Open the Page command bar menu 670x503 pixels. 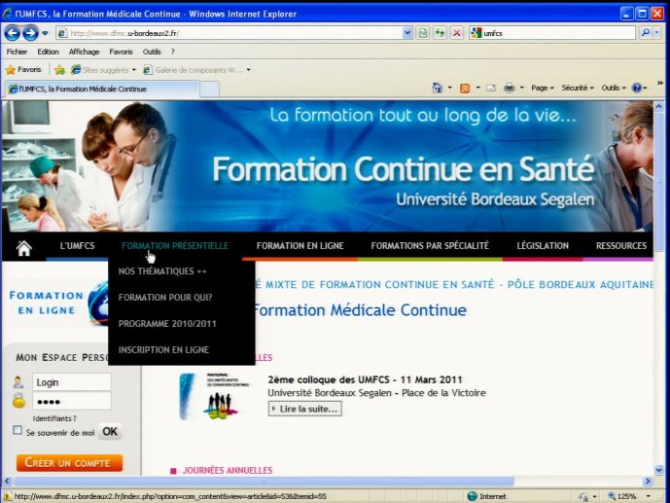coord(543,88)
